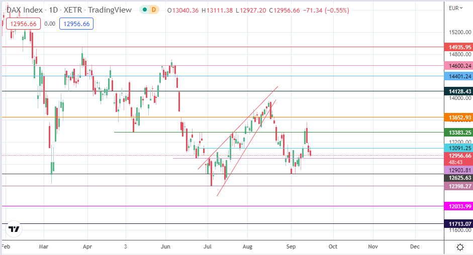
Task: Click the Jul label on time axis
Action: tap(207, 246)
